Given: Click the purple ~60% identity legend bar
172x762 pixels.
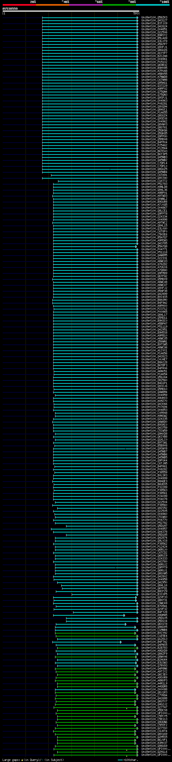Looking at the screenshot, I should pyautogui.click(x=86, y=5).
